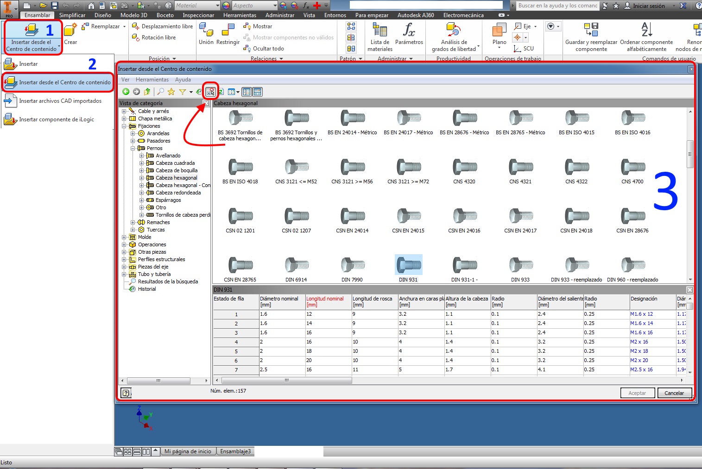This screenshot has height=469, width=702.
Task: Click the Unión tool in ribbon
Action: (x=206, y=34)
